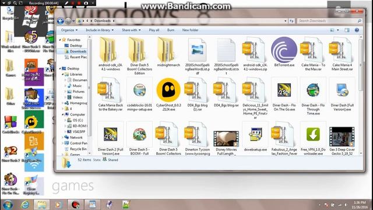The height and width of the screenshot is (210, 373).
Task: Select Diner Dash - Flo On The Go.exe
Action: coord(284,94)
